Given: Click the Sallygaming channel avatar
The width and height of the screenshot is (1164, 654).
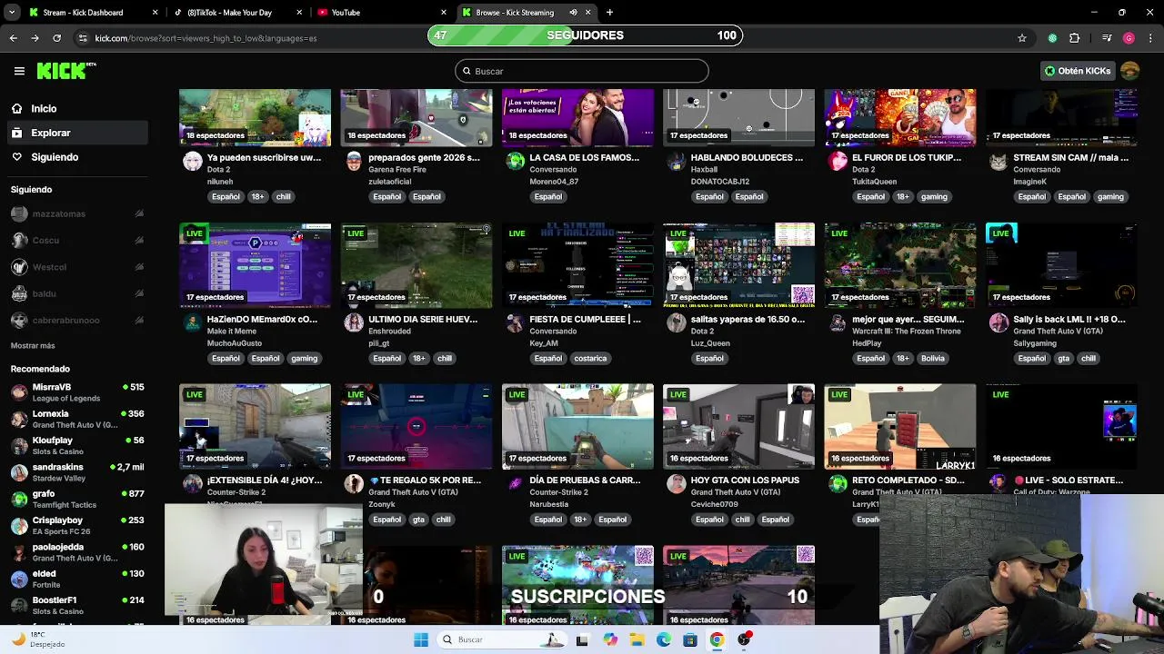Looking at the screenshot, I should pyautogui.click(x=998, y=322).
